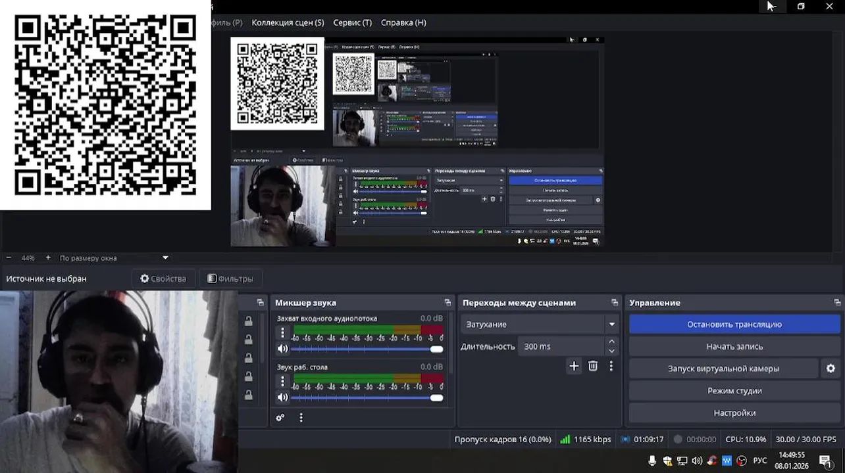Add a new transition with the plus icon
This screenshot has height=473, width=845.
574,366
